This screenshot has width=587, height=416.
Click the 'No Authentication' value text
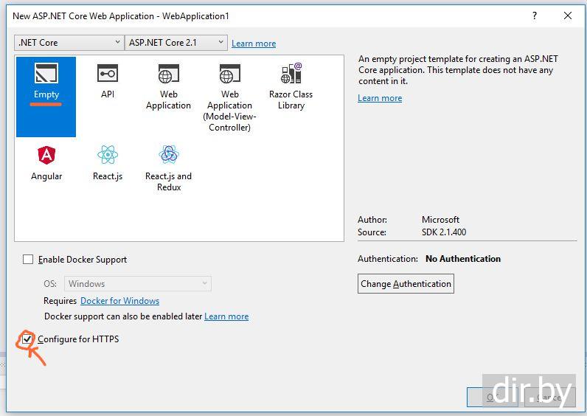463,259
